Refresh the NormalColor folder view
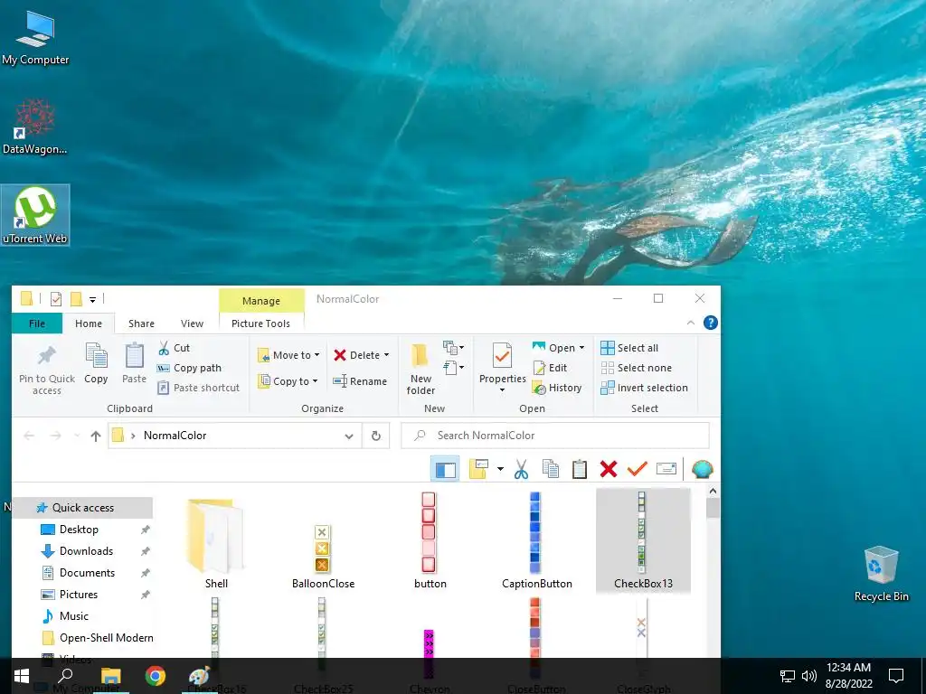This screenshot has height=694, width=926. pyautogui.click(x=375, y=436)
